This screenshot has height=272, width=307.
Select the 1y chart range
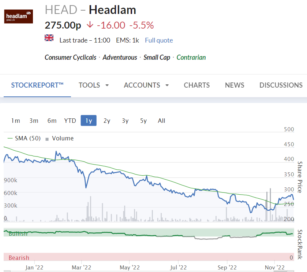[89, 121]
